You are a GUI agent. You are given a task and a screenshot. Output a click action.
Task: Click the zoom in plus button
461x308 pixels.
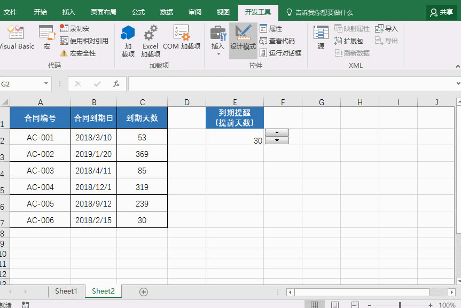pos(431,305)
